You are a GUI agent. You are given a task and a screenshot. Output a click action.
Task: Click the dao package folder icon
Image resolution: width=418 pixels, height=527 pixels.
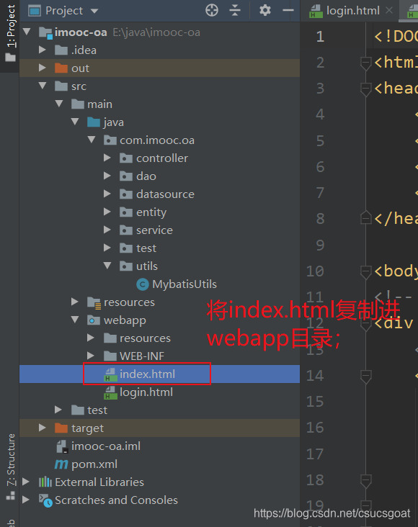(126, 176)
